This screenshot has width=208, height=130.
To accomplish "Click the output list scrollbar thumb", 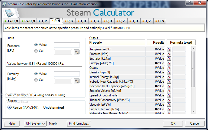I will (x=193, y=69).
